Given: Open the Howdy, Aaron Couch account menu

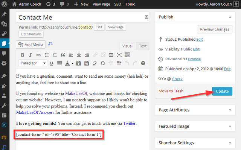Looking at the screenshot, I should click(217, 4).
